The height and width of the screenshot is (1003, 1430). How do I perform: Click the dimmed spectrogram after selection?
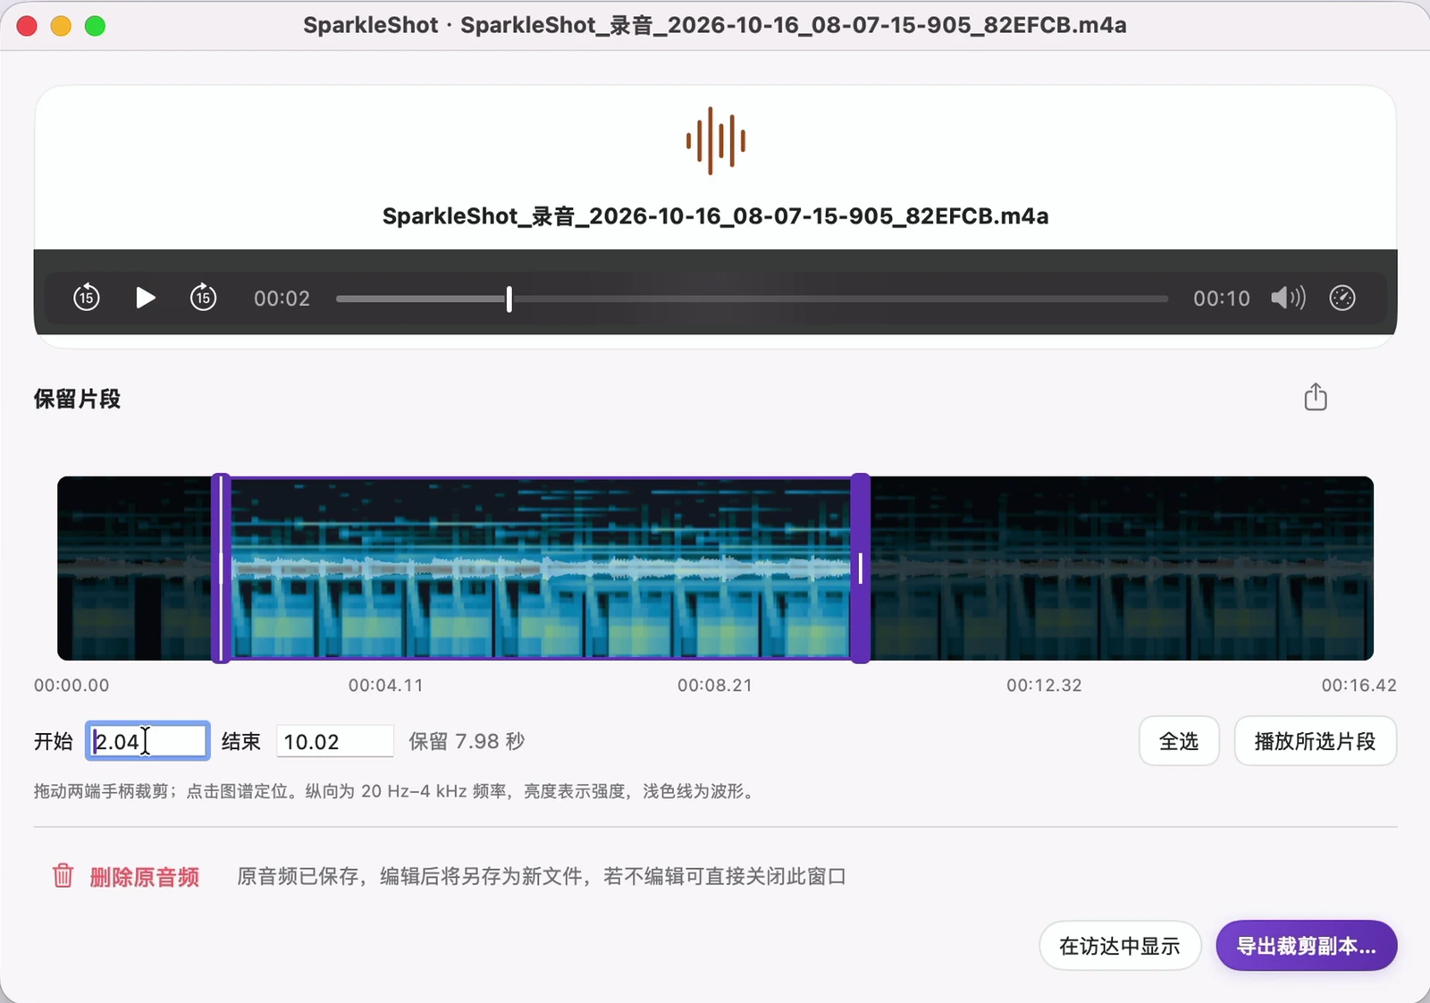coord(1122,569)
